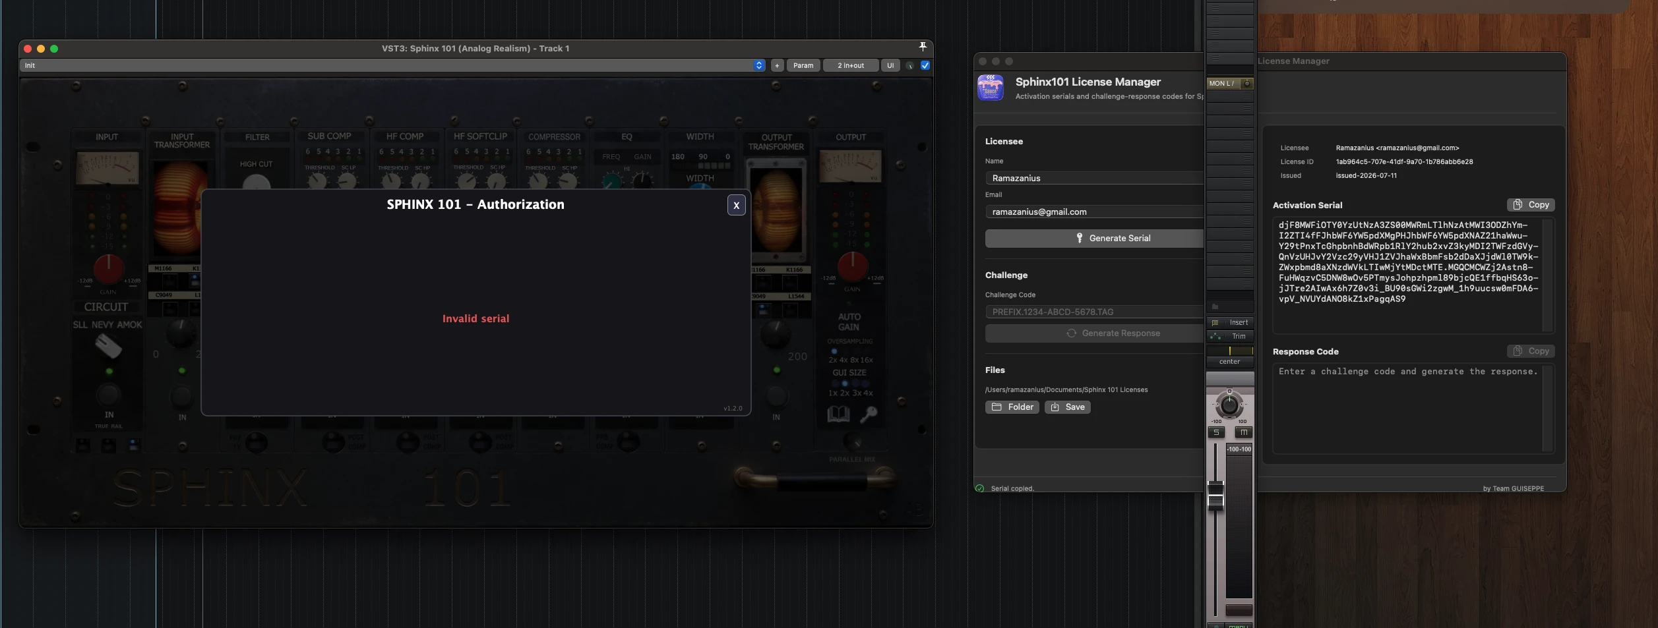Image resolution: width=1658 pixels, height=628 pixels.
Task: Click the Generate Response button
Action: (x=1095, y=333)
